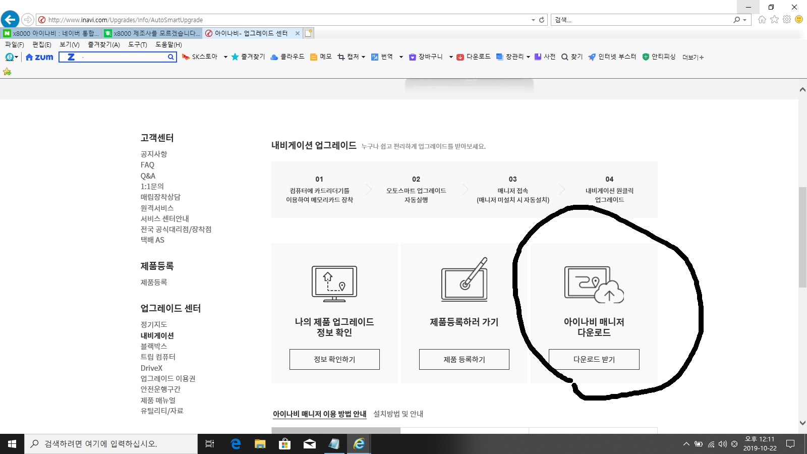Image resolution: width=807 pixels, height=454 pixels.
Task: Close the 아이나비- 업그레이드 센터 tab
Action: click(298, 33)
